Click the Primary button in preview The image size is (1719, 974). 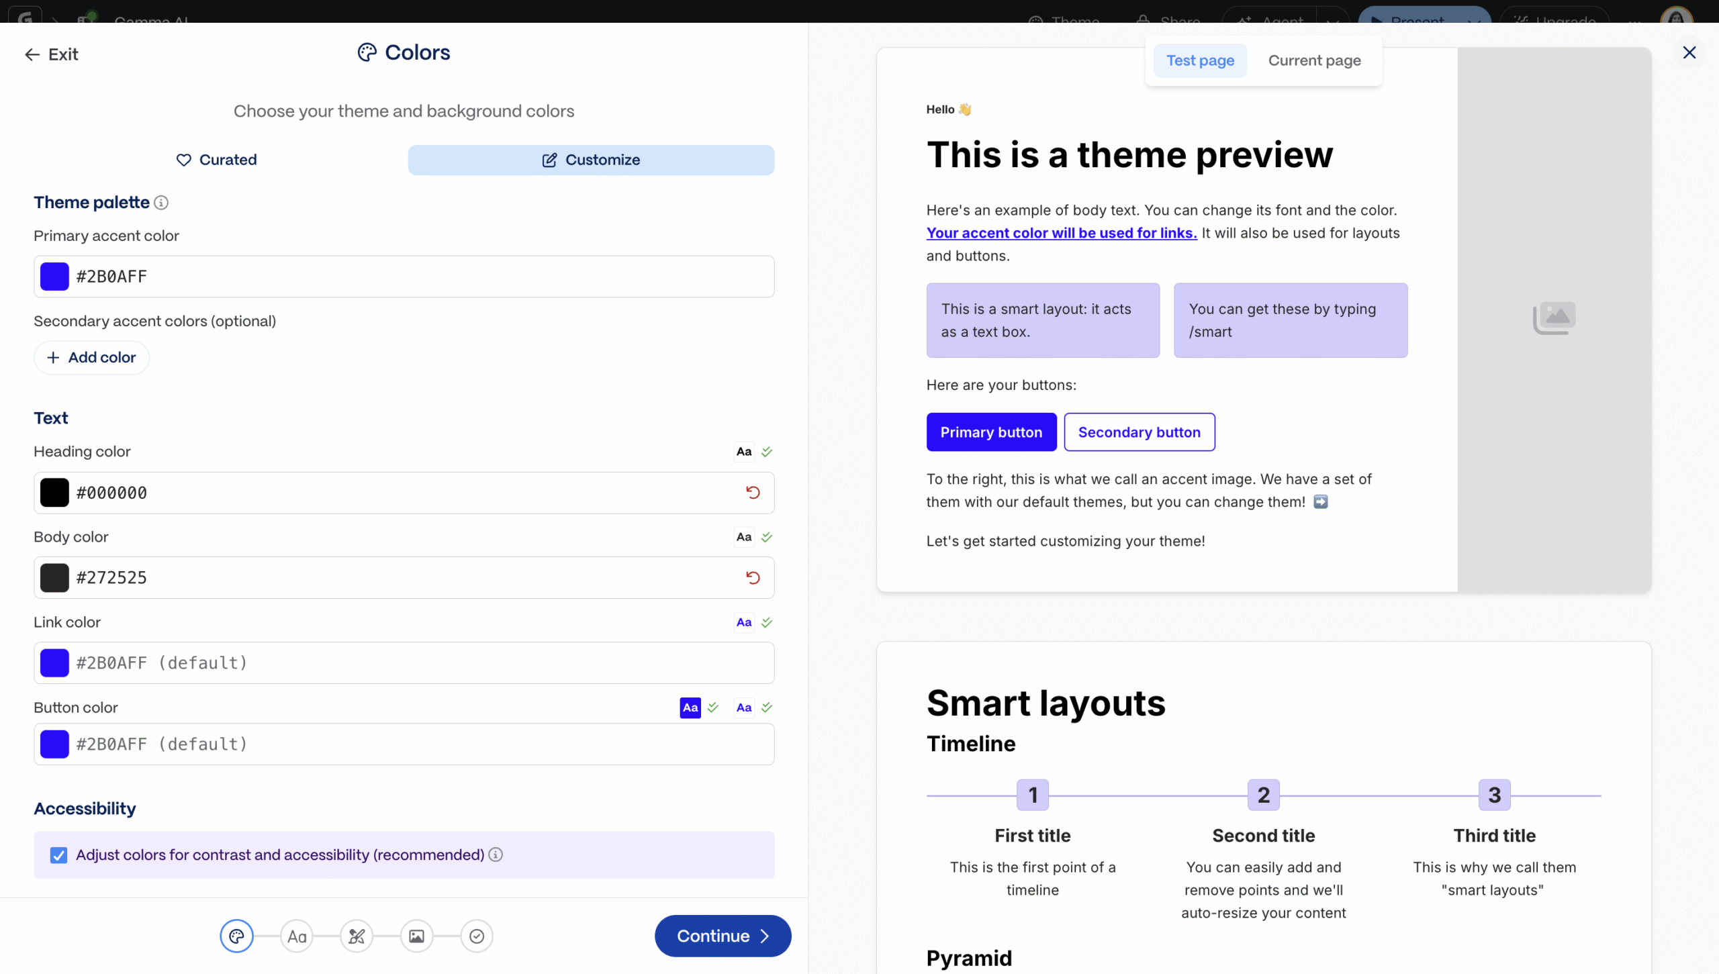point(991,432)
